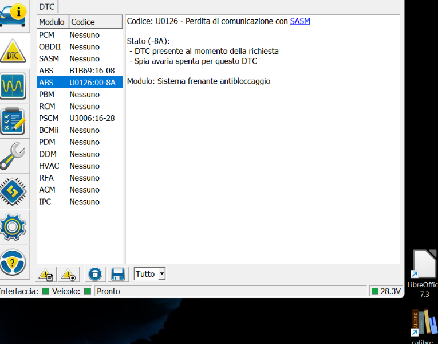The image size is (438, 344).
Task: Open the wrench service functions icon
Action: click(13, 156)
